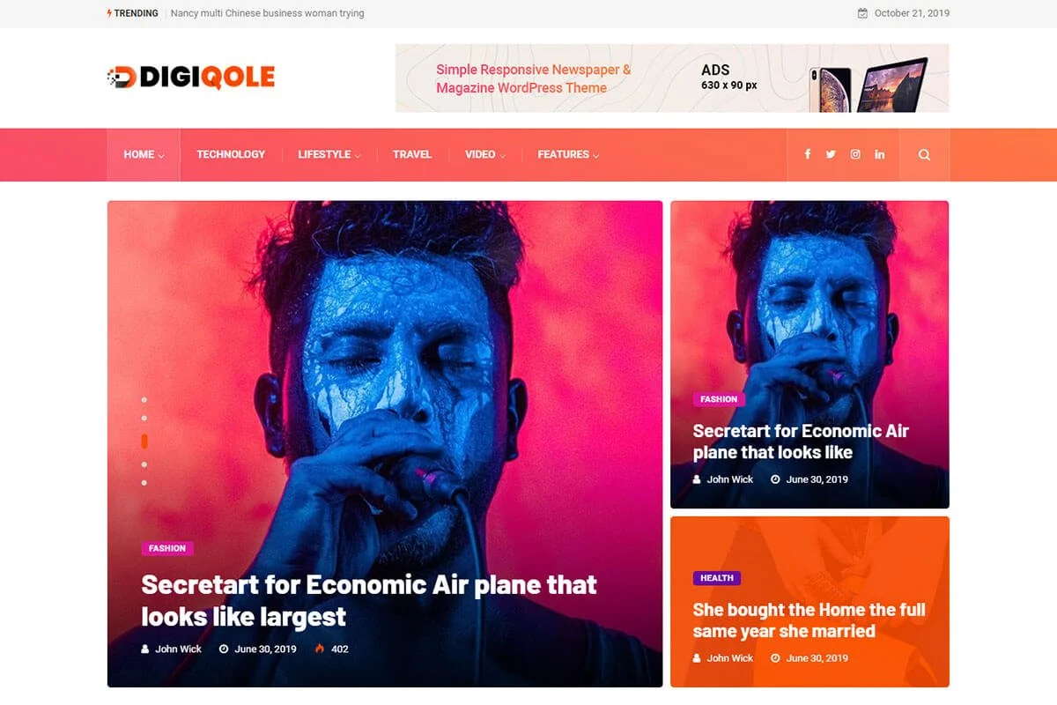Open the LinkedIn social icon
Image resolution: width=1057 pixels, height=705 pixels.
pyautogui.click(x=880, y=154)
